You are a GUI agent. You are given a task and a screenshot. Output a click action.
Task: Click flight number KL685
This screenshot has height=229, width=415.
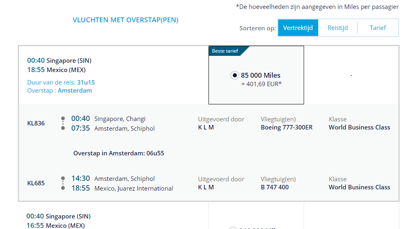36,183
